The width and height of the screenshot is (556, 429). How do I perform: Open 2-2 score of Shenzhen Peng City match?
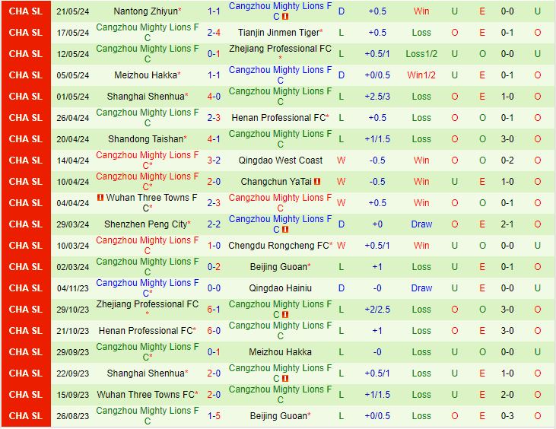tap(214, 224)
